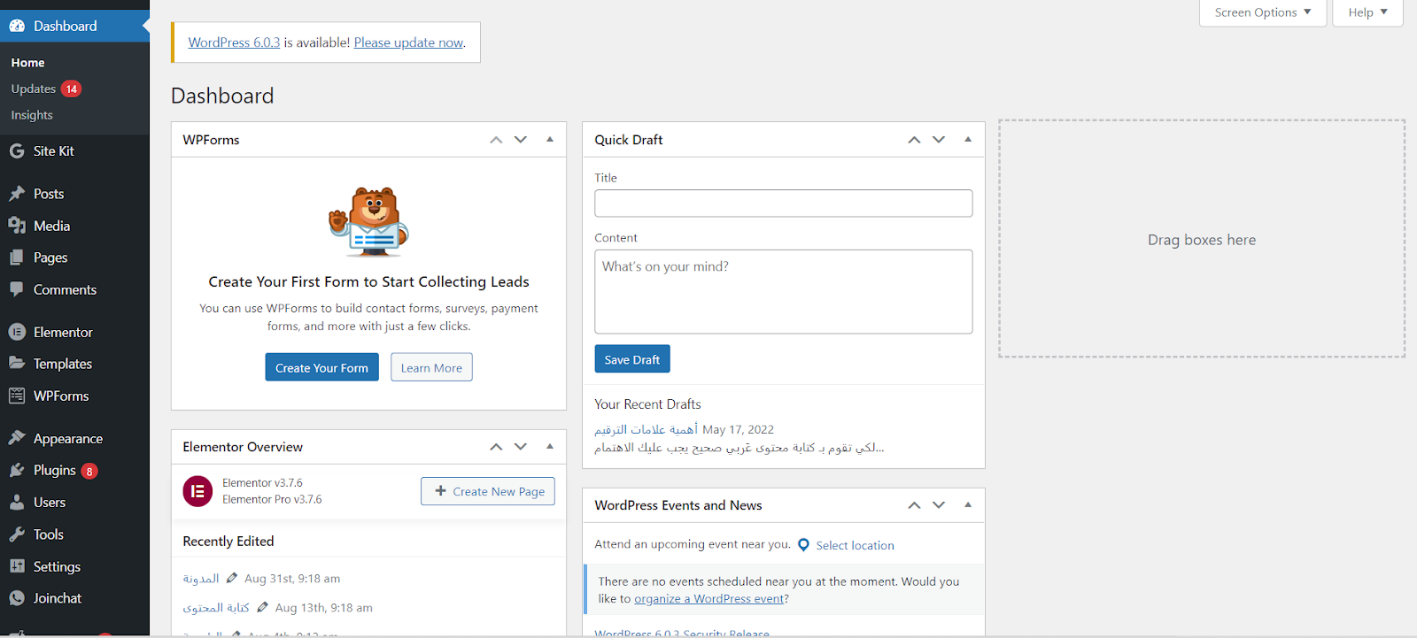1417x638 pixels.
Task: Click the Comments speech bubble icon
Action: coord(17,289)
